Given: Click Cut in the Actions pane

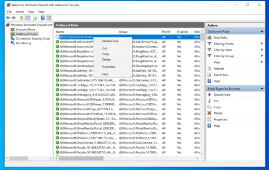Looking at the screenshot, I should [216, 101].
